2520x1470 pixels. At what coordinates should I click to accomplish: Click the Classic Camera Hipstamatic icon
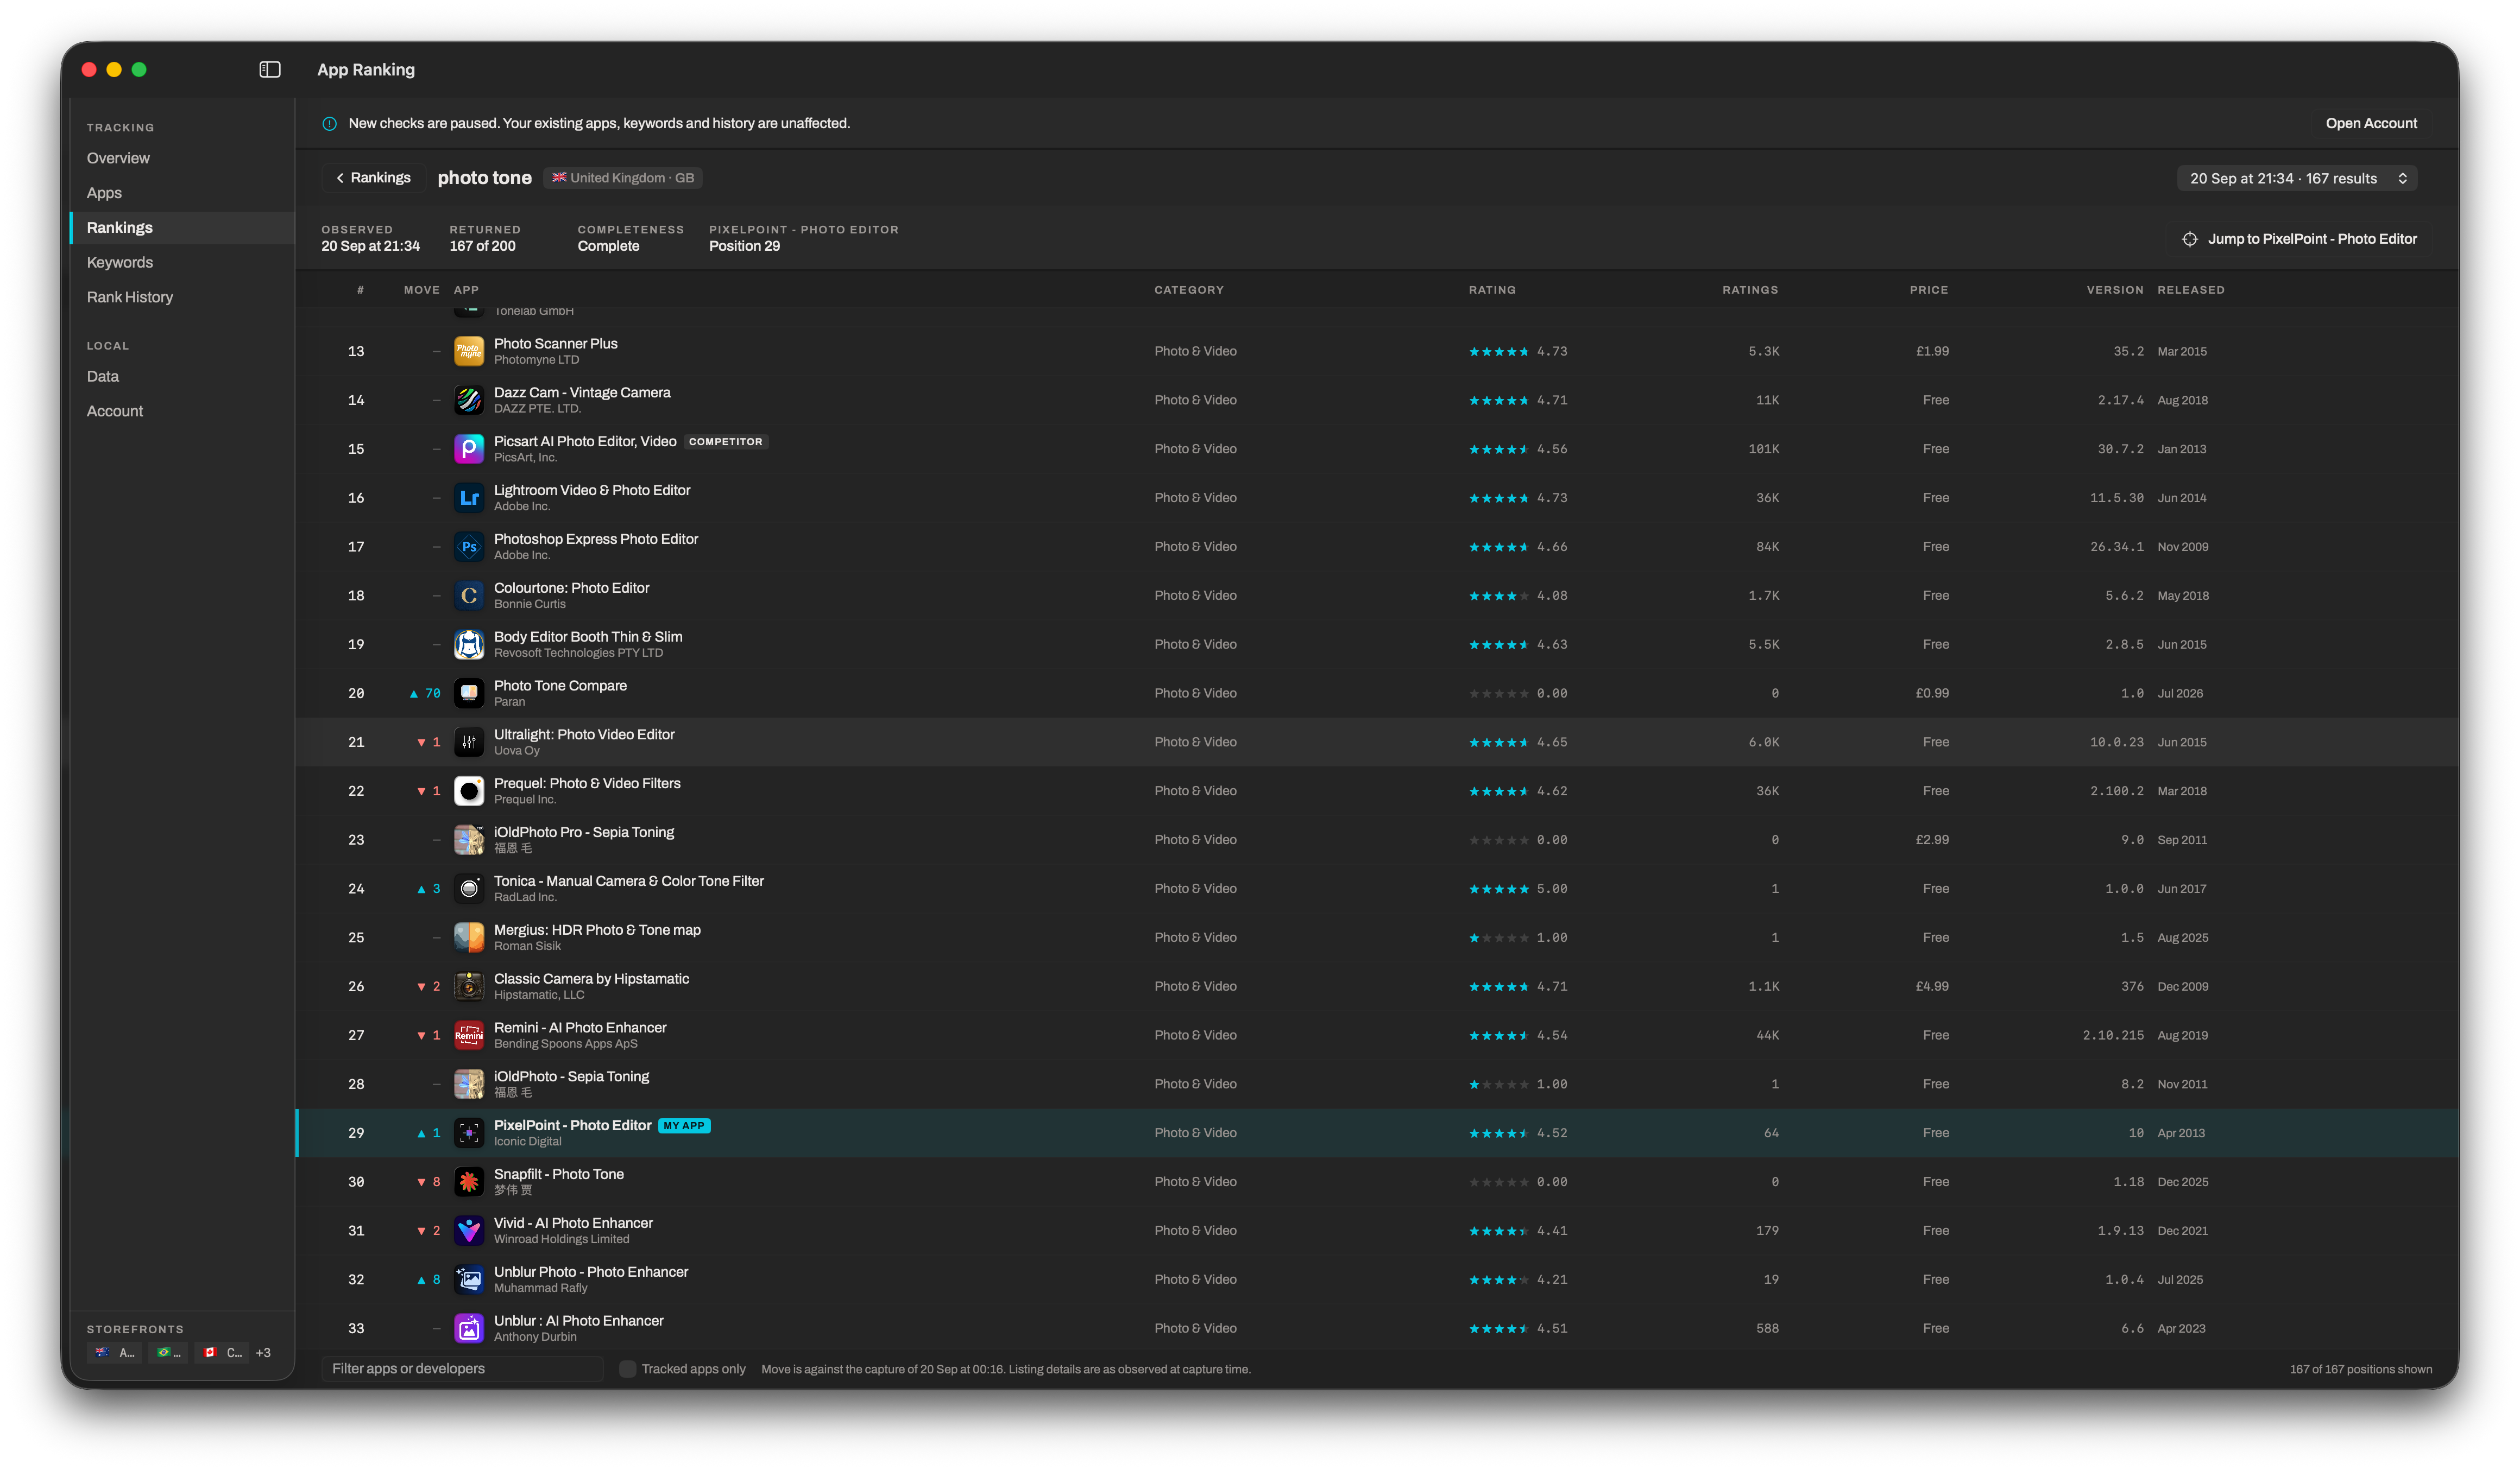469,986
